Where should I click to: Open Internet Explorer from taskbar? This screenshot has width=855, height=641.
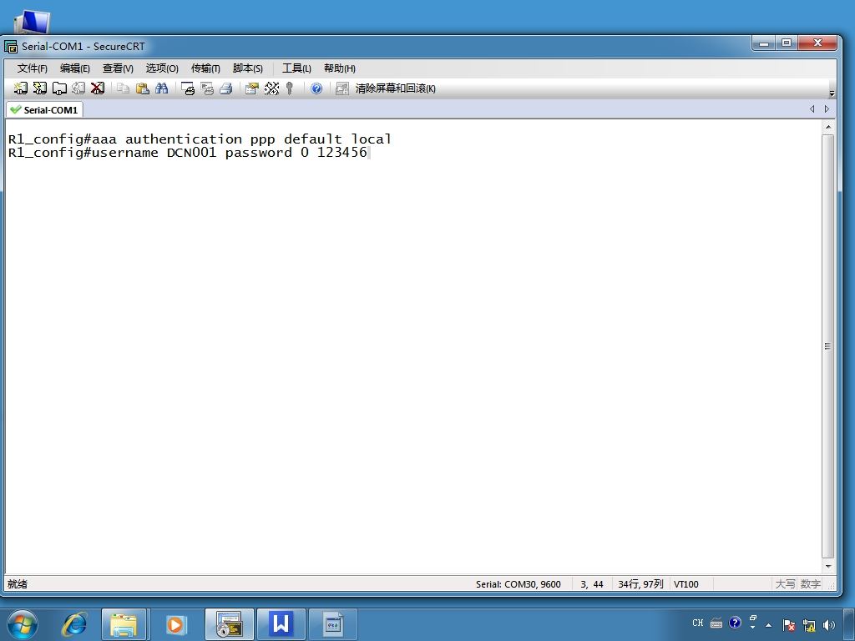74,624
